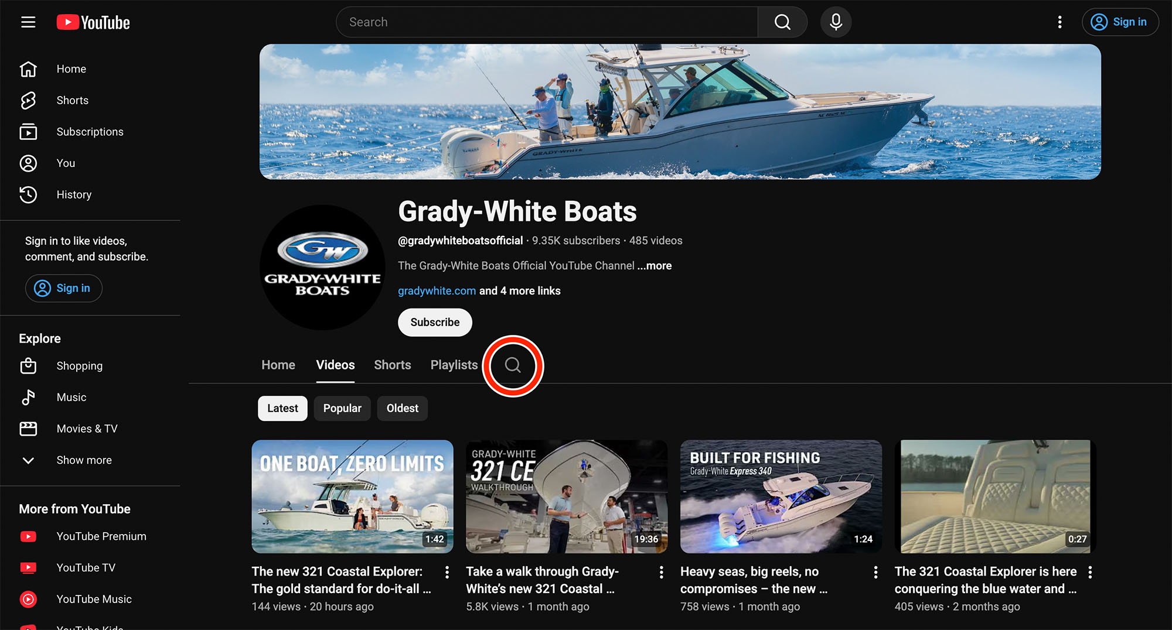The image size is (1172, 630).
Task: Switch to the channel Home tab
Action: (x=278, y=365)
